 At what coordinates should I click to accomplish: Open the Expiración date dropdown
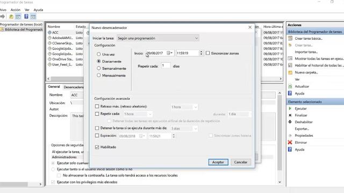pyautogui.click(x=142, y=136)
